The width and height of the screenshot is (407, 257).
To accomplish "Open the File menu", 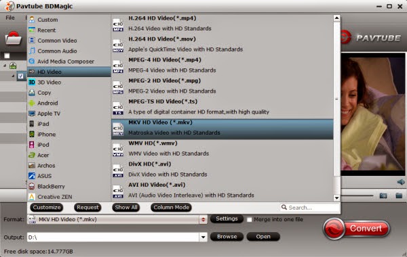I will [x=10, y=18].
